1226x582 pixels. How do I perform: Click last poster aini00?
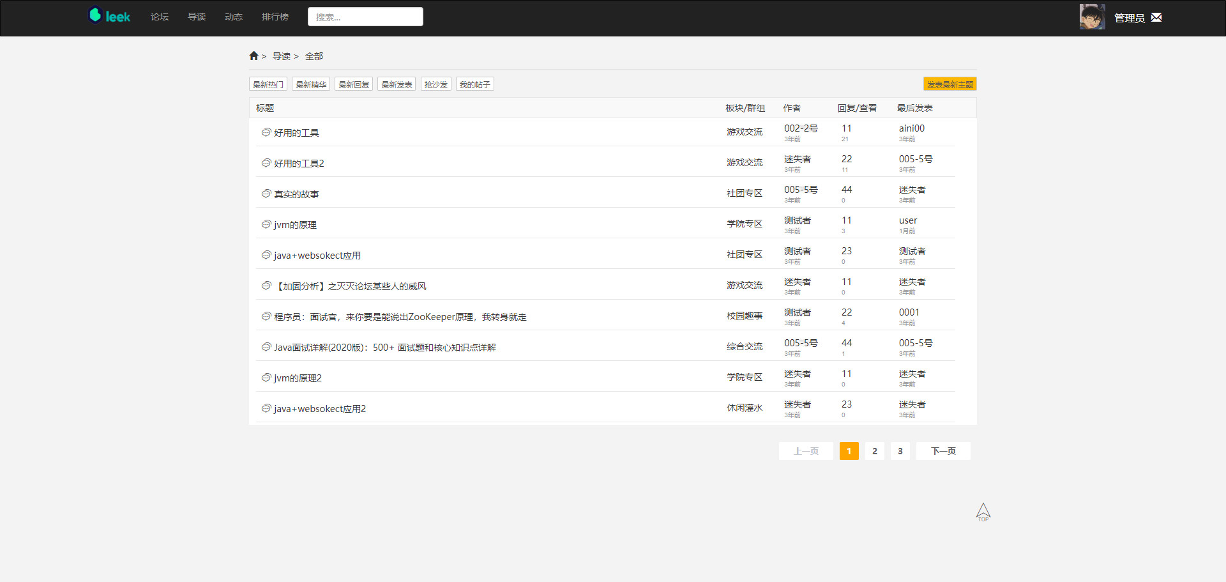pos(912,128)
